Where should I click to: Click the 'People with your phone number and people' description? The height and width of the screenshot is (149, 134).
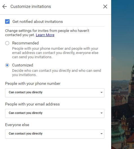point(55,53)
